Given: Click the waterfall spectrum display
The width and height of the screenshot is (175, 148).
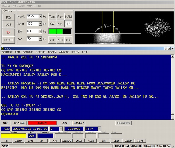Looking at the screenshot, I should click(x=107, y=38).
